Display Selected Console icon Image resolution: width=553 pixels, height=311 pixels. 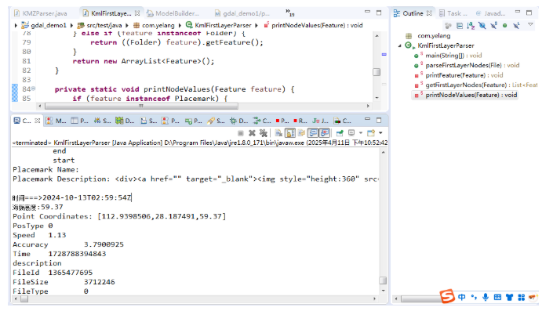(x=351, y=133)
